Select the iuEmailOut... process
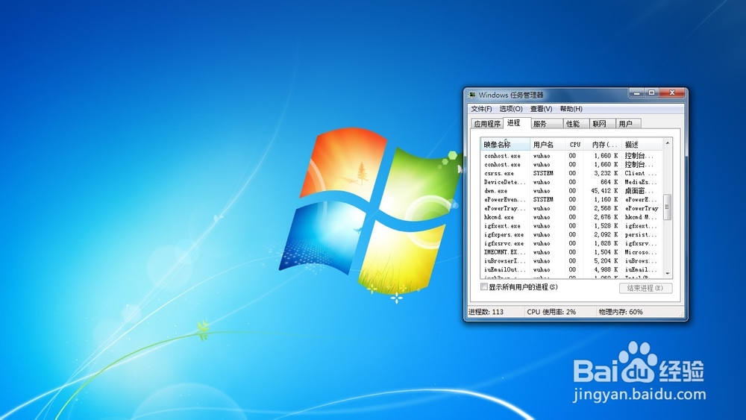Viewport: 746px width, 420px height. 505,270
